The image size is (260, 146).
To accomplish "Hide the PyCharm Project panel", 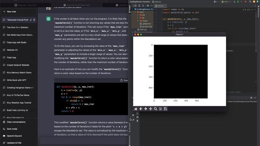I will coord(152,6).
